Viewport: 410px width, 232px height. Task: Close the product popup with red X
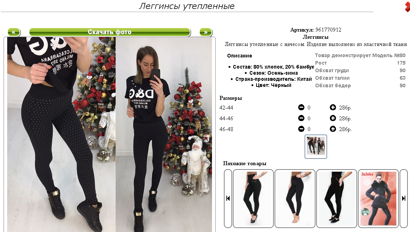407,6
